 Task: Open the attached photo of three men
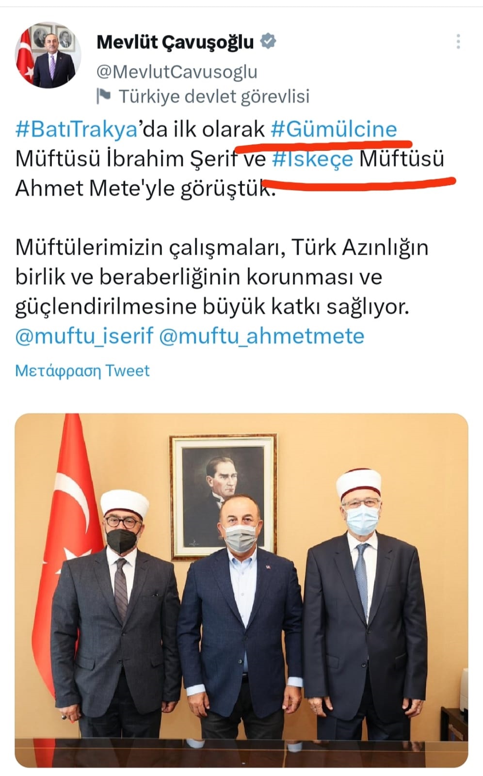pyautogui.click(x=241, y=590)
